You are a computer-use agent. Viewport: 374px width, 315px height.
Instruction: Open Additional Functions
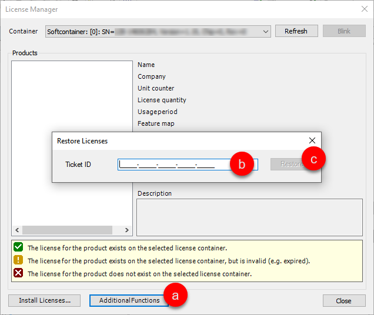(129, 300)
